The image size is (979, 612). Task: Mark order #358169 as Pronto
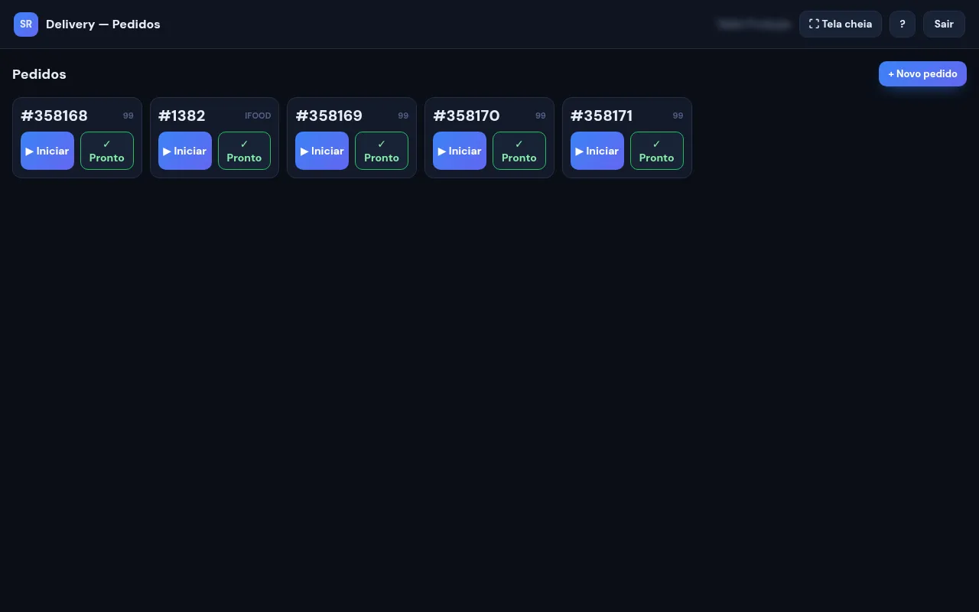[x=382, y=151]
